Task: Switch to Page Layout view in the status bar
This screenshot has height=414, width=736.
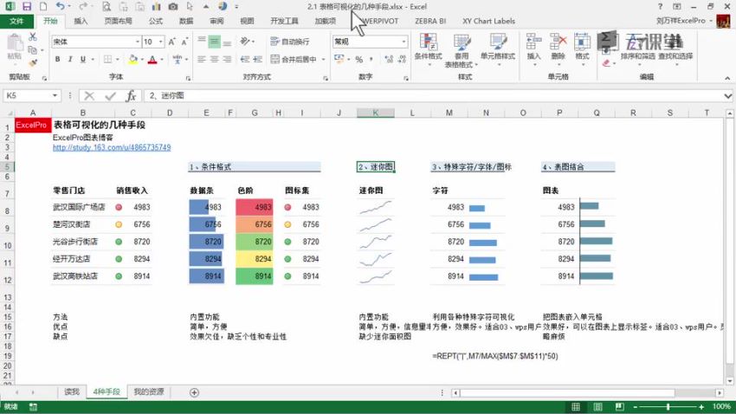Action: click(597, 406)
